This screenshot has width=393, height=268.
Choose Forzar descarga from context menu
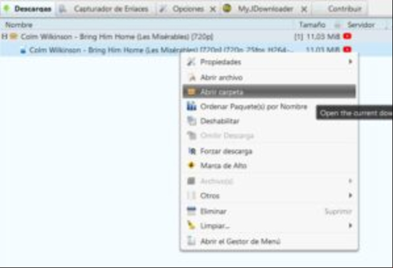click(270, 151)
